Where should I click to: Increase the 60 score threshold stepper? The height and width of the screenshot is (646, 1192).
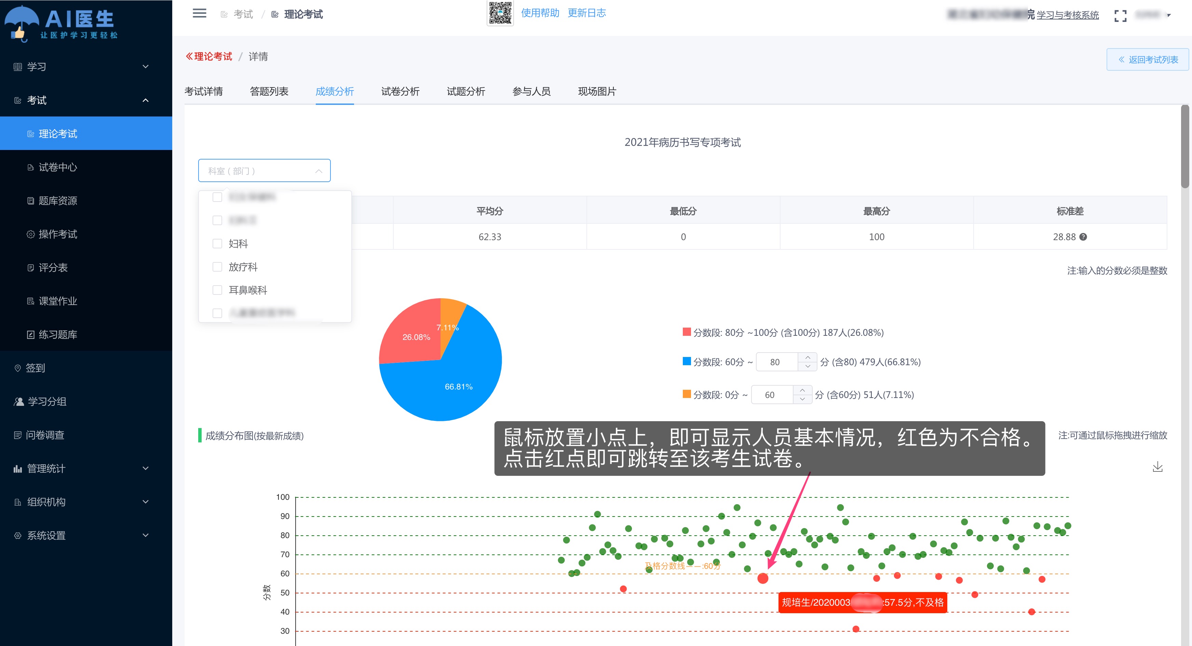802,390
